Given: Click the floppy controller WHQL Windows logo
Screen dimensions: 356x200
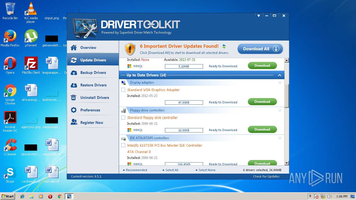Looking at the screenshot, I should [129, 130].
